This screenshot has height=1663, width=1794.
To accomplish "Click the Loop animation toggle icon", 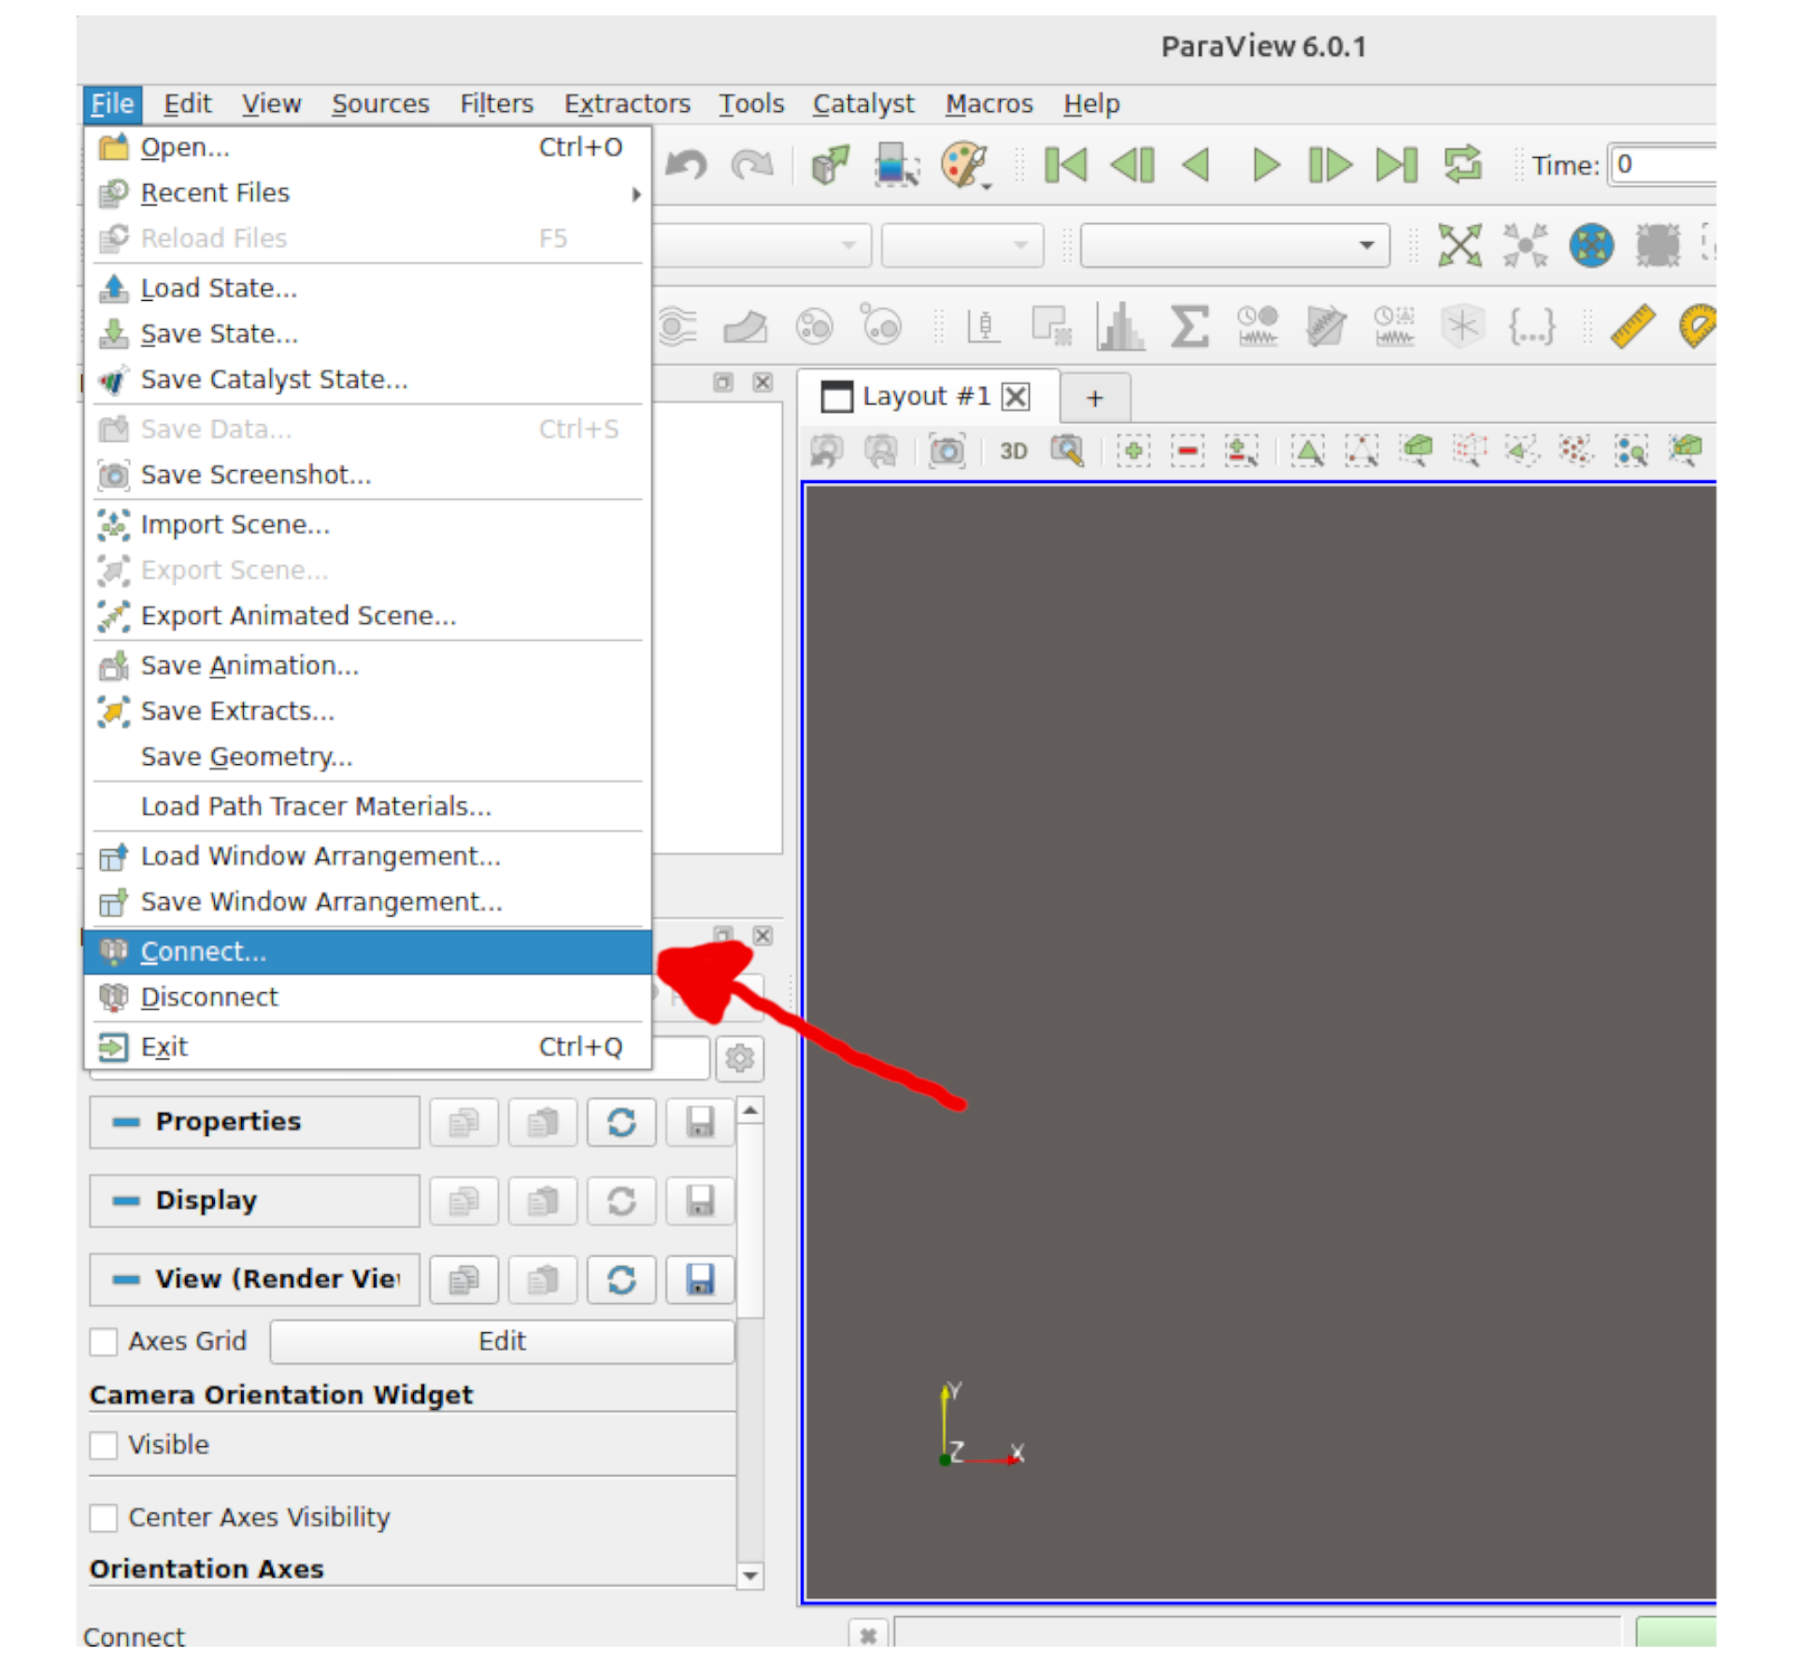I will 1462,165.
